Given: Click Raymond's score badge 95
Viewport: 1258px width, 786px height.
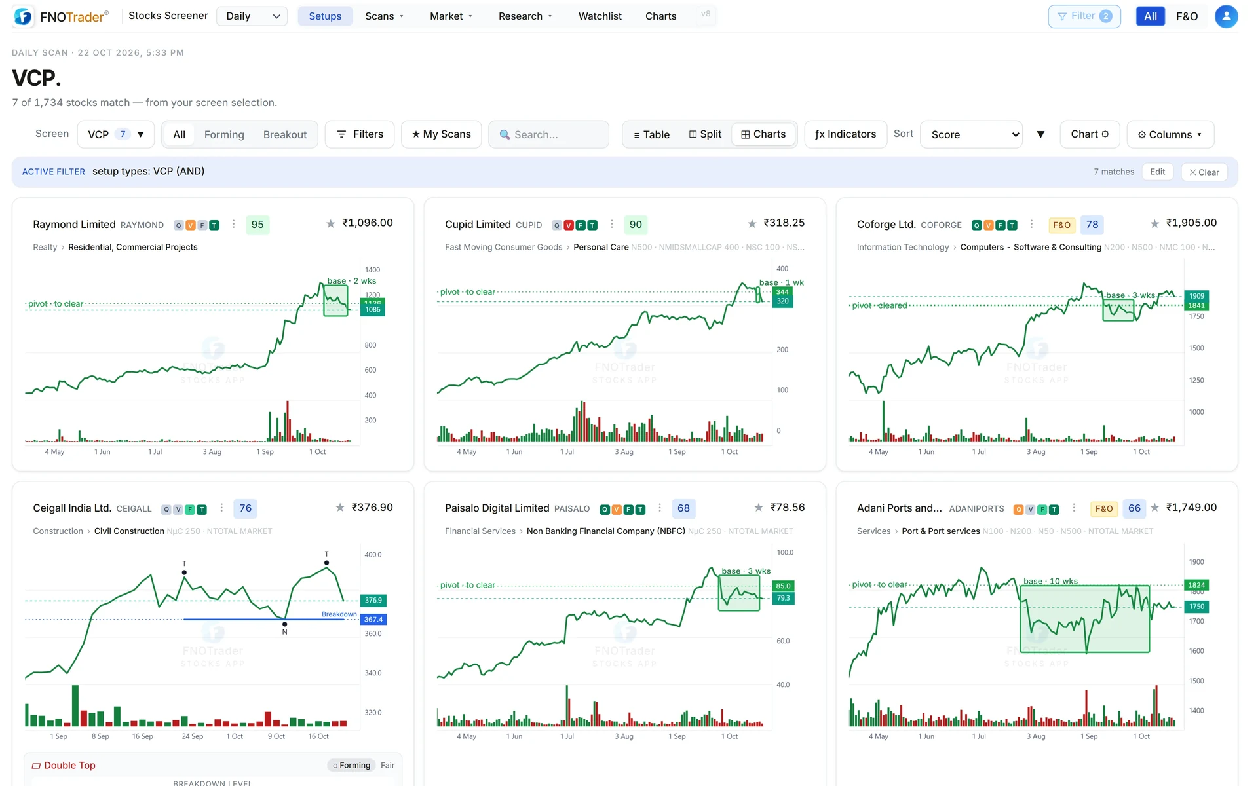Looking at the screenshot, I should [257, 225].
